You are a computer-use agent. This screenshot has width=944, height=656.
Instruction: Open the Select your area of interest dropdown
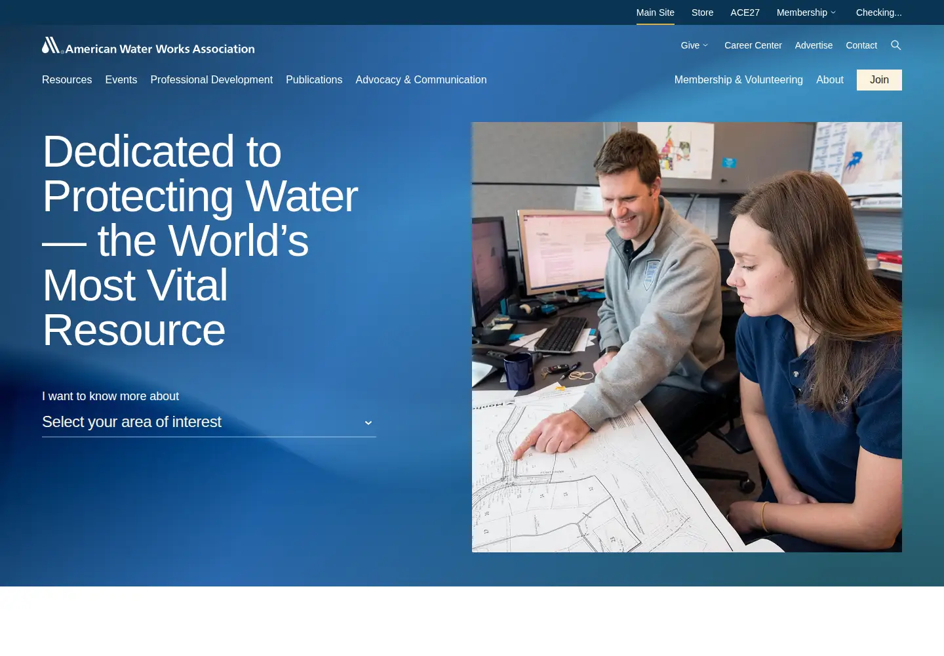coord(209,422)
